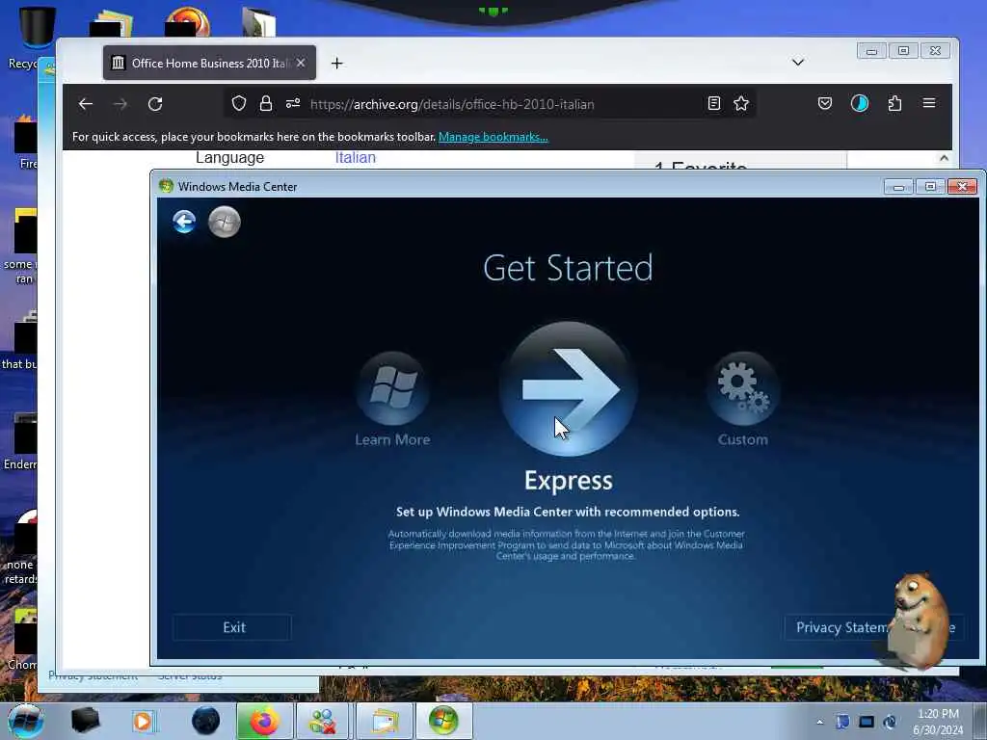
Task: Click the Media Center title bar icon
Action: [166, 186]
